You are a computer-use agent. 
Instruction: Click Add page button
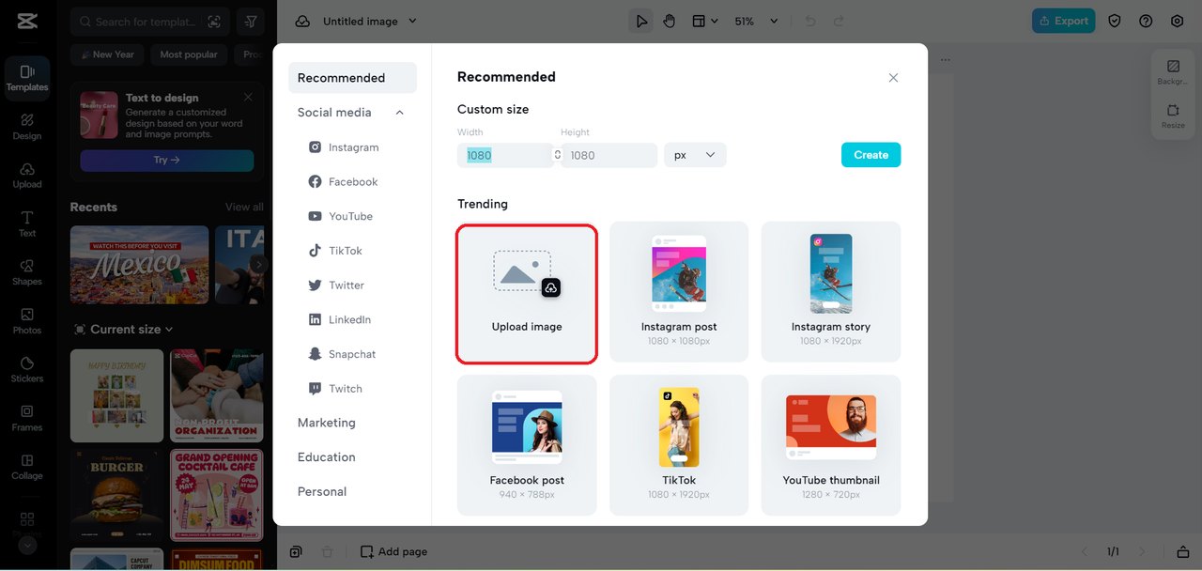[x=394, y=551]
